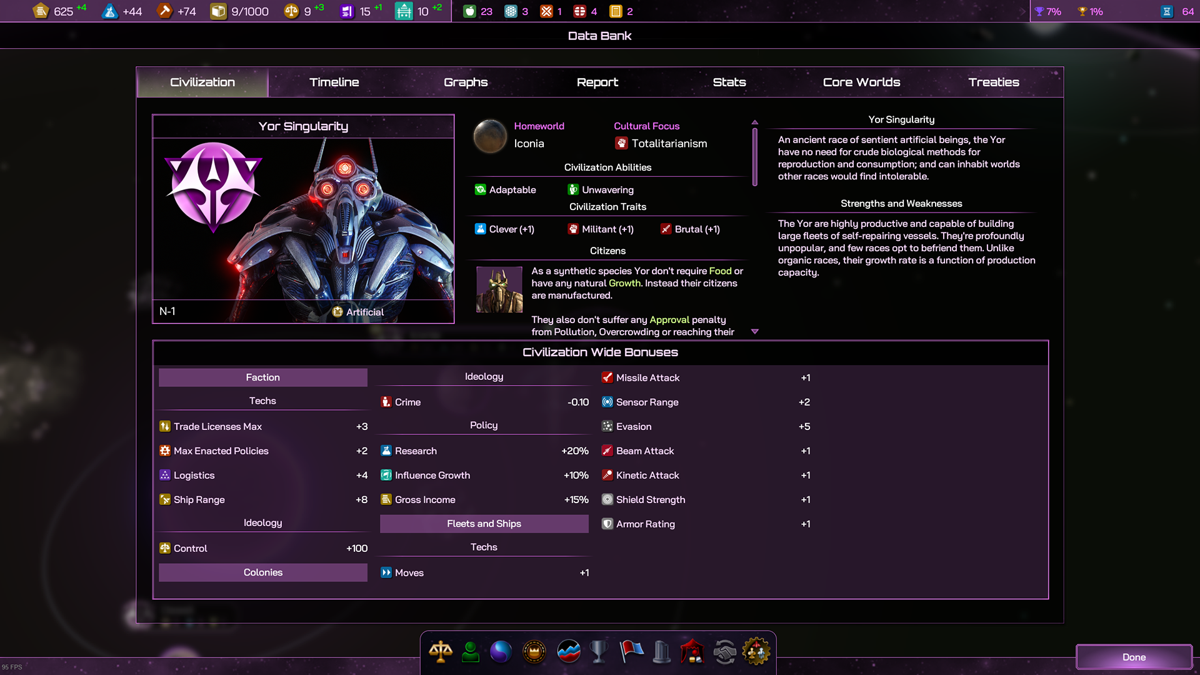The height and width of the screenshot is (675, 1200).
Task: Click the Yor citizen portrait thumbnail
Action: click(499, 289)
